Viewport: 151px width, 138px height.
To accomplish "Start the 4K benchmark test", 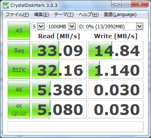I will tap(19, 90).
